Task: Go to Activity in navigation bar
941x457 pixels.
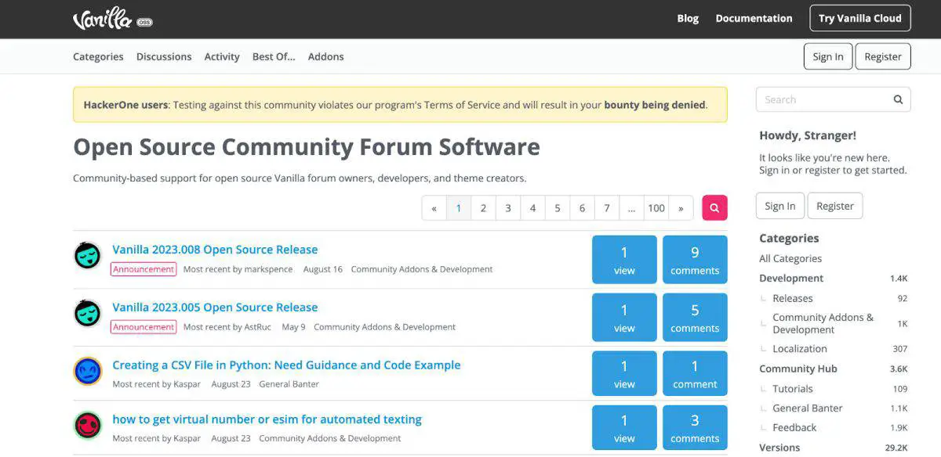Action: pyautogui.click(x=222, y=56)
